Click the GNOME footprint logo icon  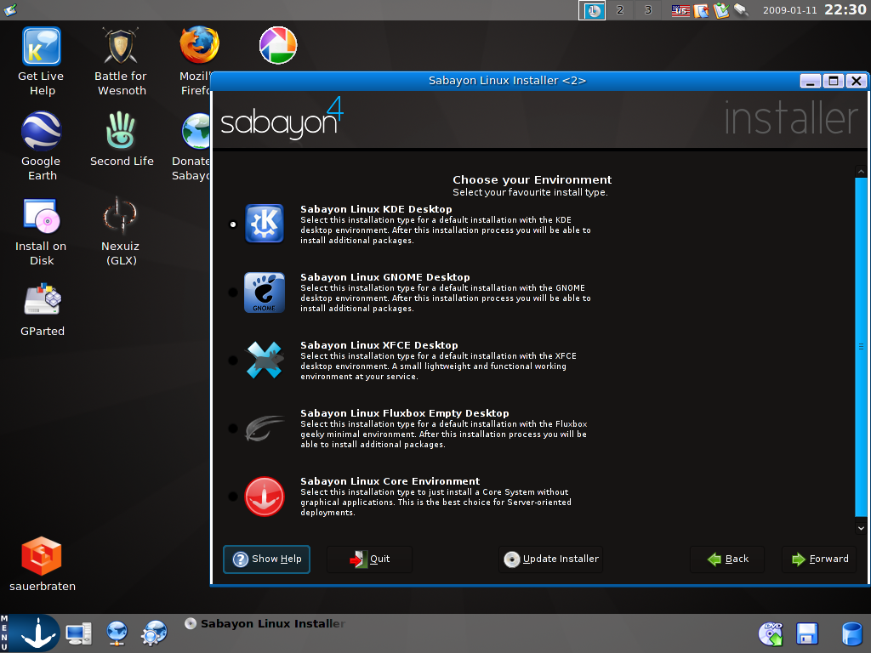265,292
